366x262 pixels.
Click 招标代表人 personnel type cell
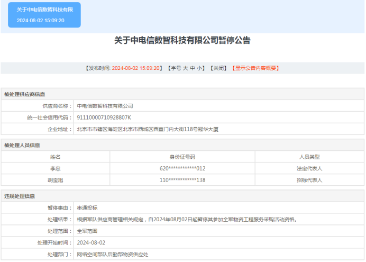[309, 180]
